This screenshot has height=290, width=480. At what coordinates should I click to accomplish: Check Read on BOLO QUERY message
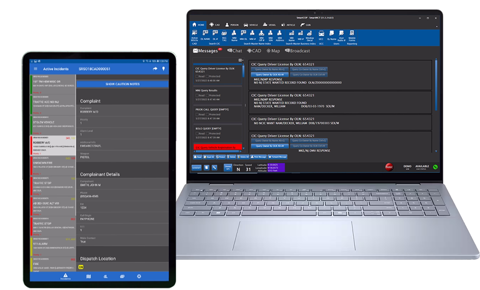[x=197, y=133]
